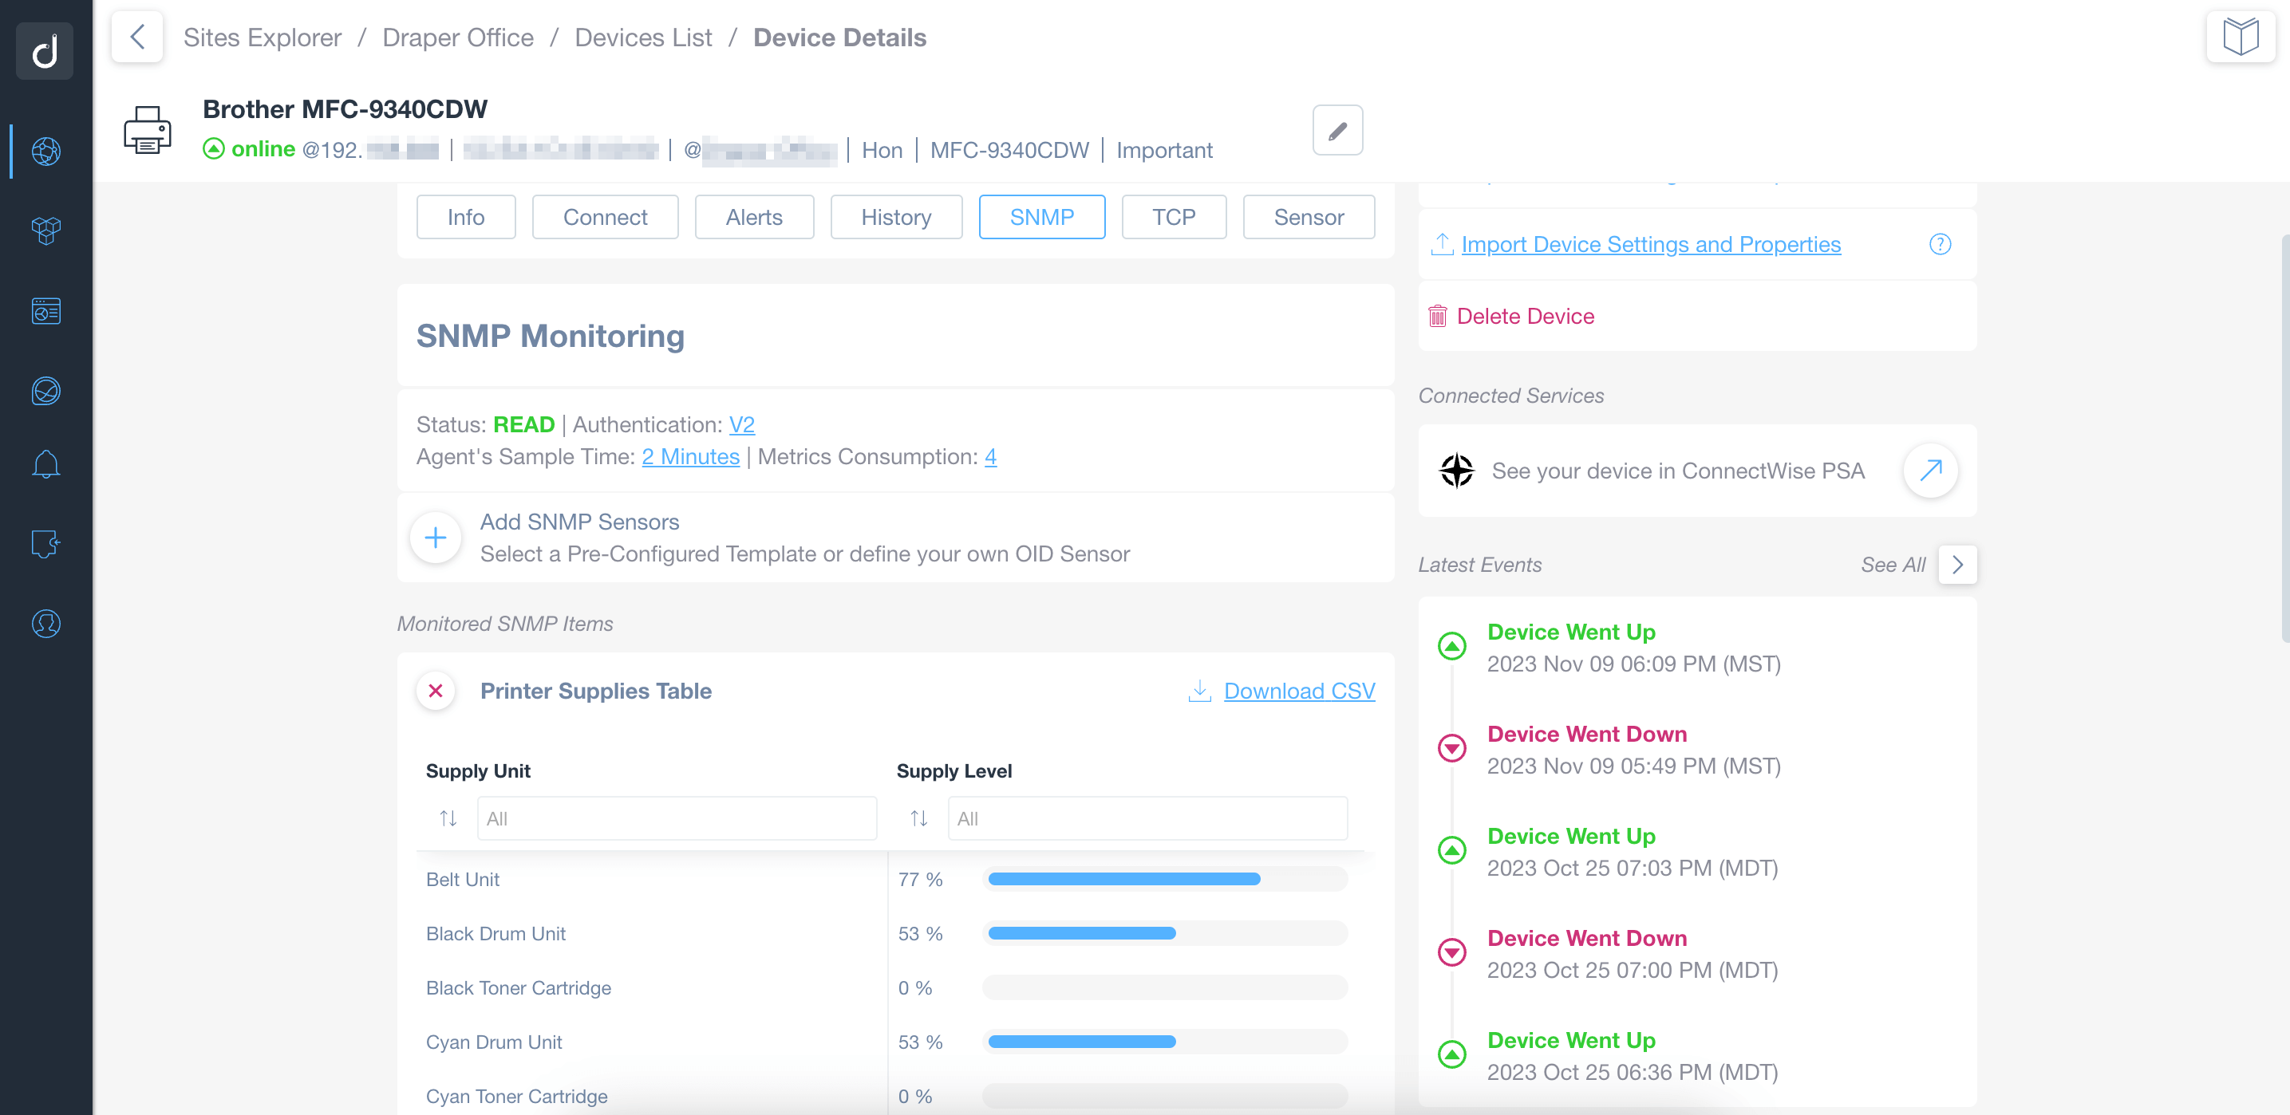Focus the Supply Level filter field
2290x1115 pixels.
click(1147, 818)
